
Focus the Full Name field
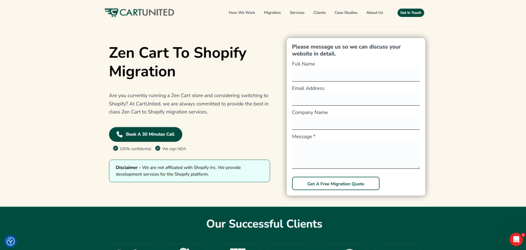pyautogui.click(x=356, y=75)
